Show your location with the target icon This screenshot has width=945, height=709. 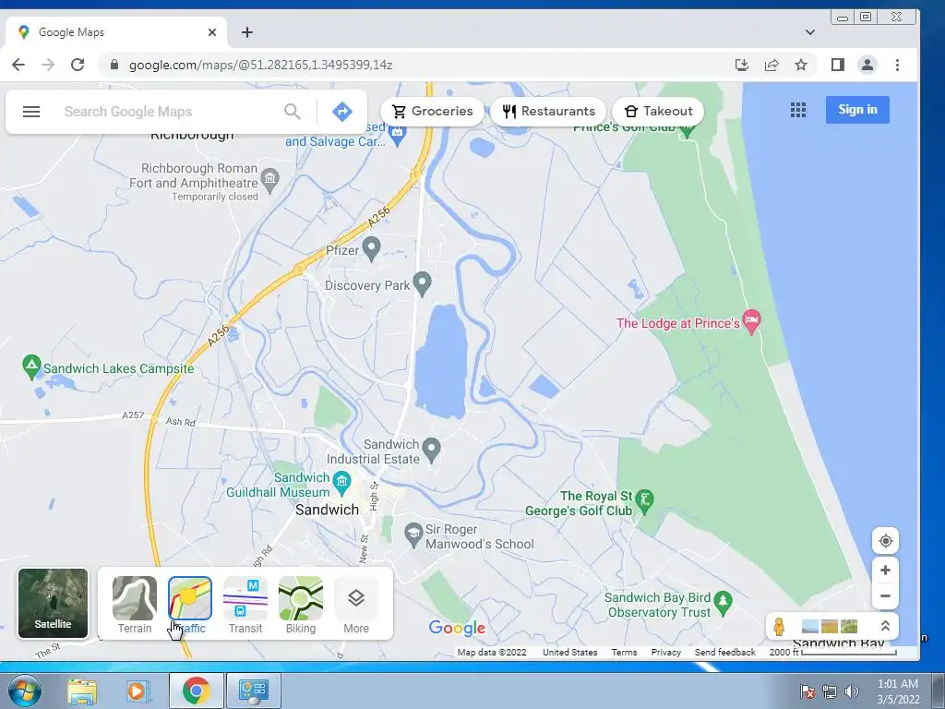tap(885, 541)
